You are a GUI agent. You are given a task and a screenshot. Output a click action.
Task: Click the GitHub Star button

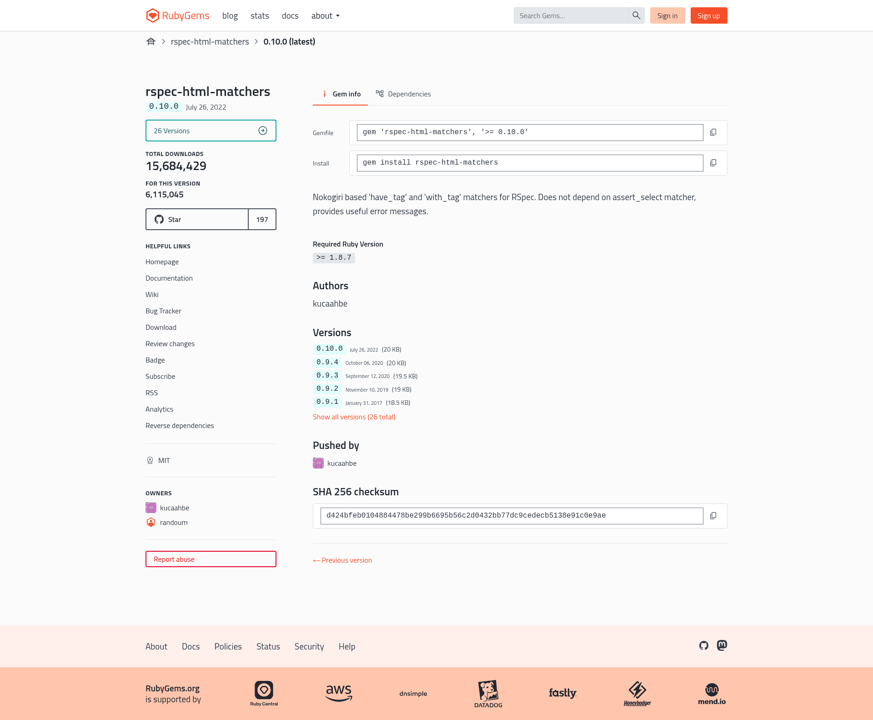click(x=197, y=219)
